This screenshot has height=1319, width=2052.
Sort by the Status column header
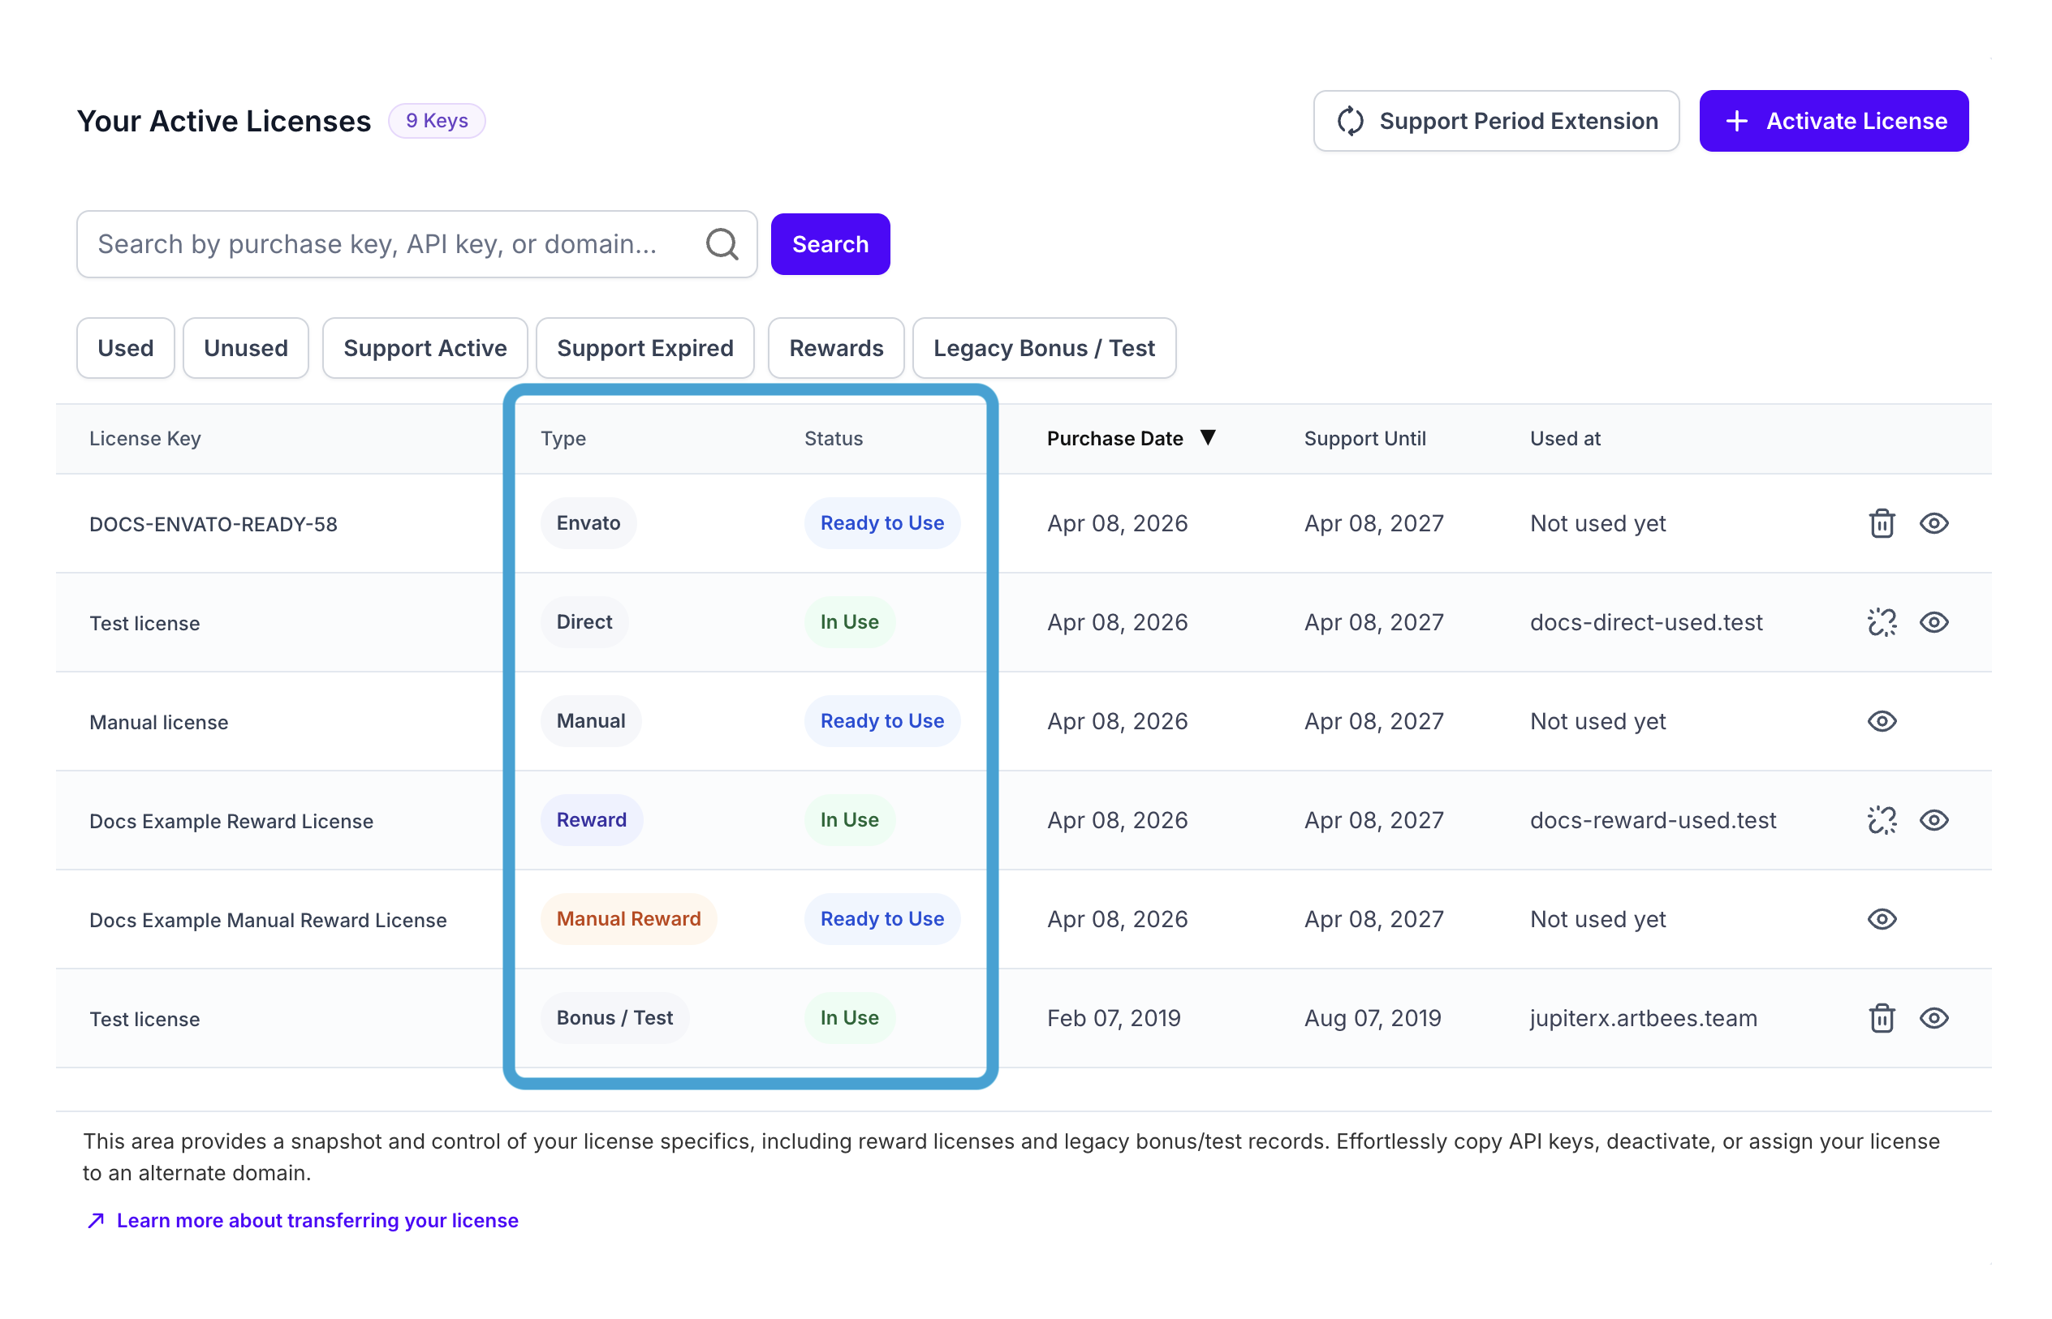coord(833,439)
